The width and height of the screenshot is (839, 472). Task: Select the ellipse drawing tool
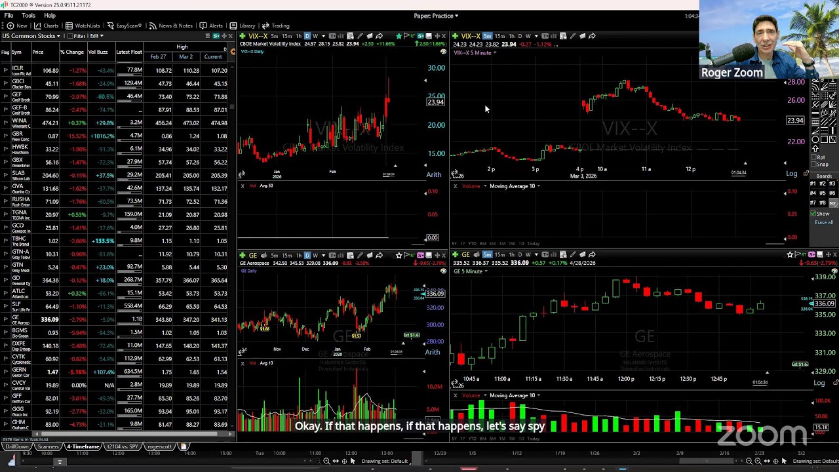coord(815,140)
